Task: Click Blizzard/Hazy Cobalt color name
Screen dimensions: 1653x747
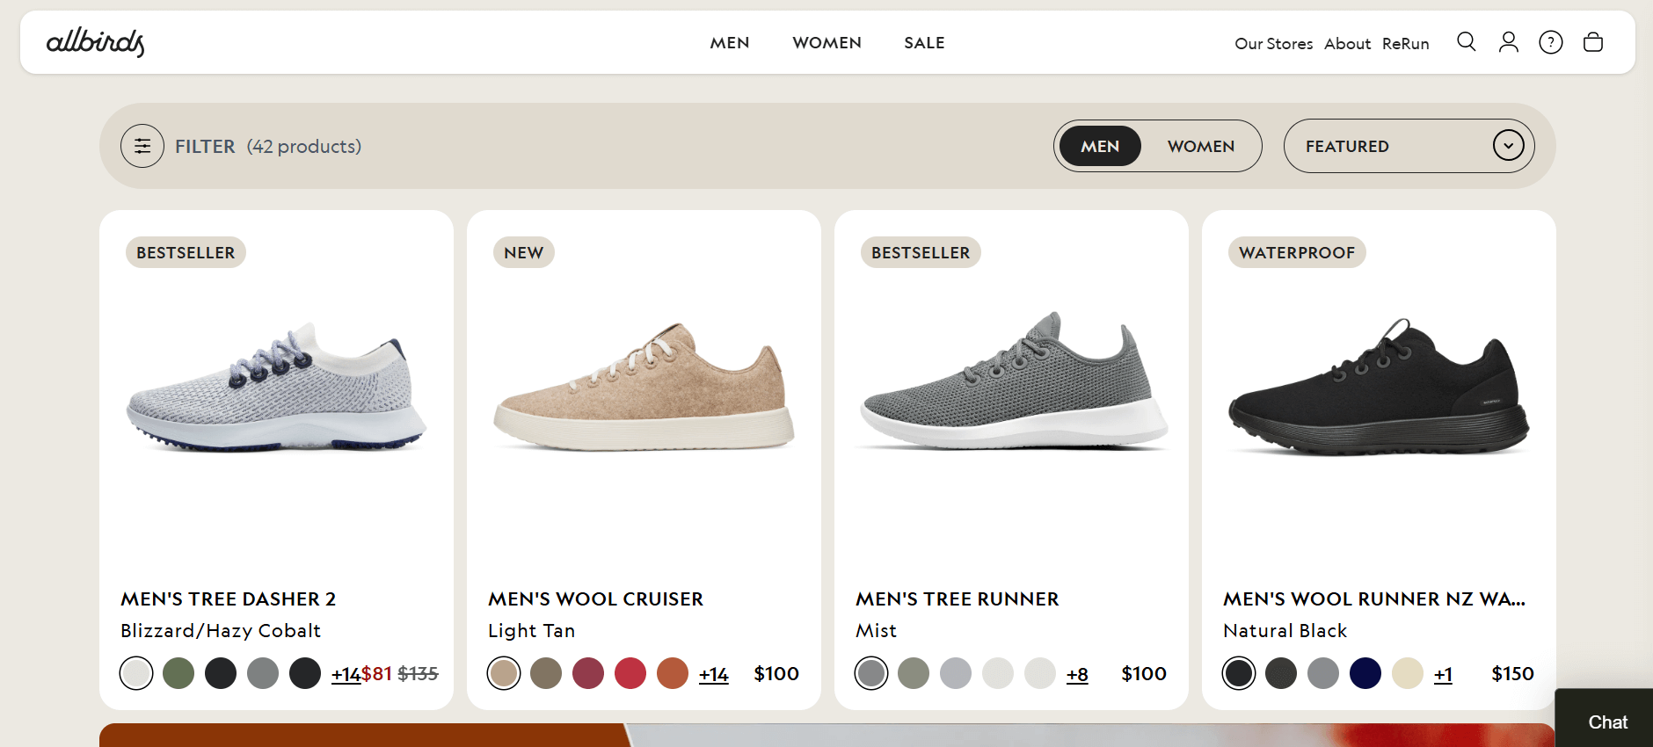Action: 221,631
